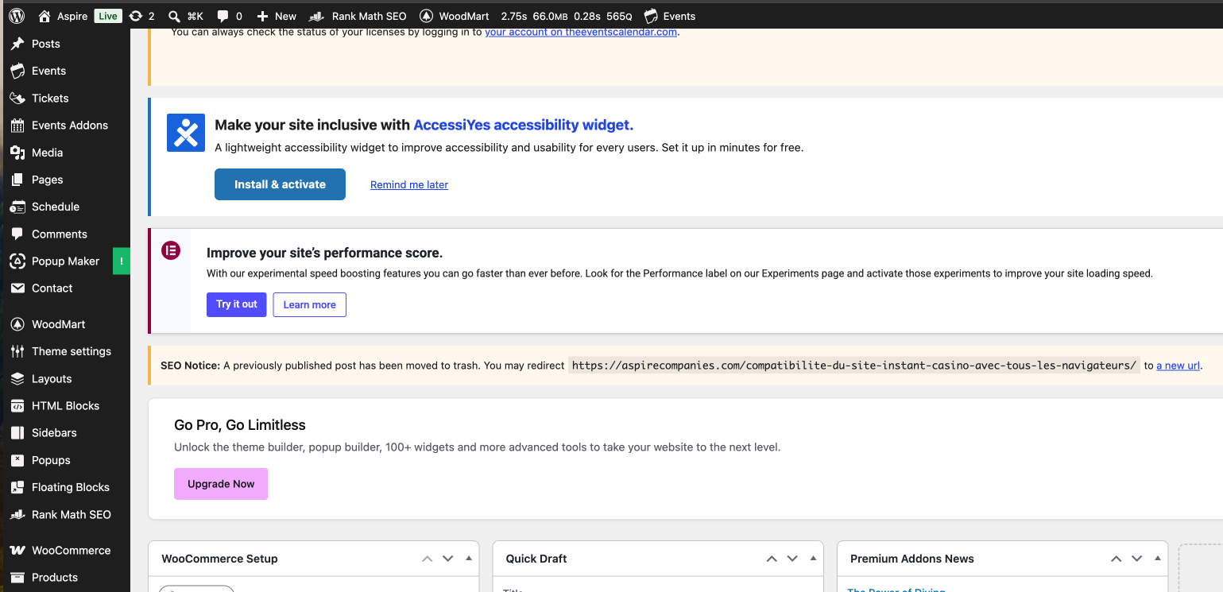Click the Rank Math SEO admin bar icon
This screenshot has height=592, width=1223.
(316, 16)
